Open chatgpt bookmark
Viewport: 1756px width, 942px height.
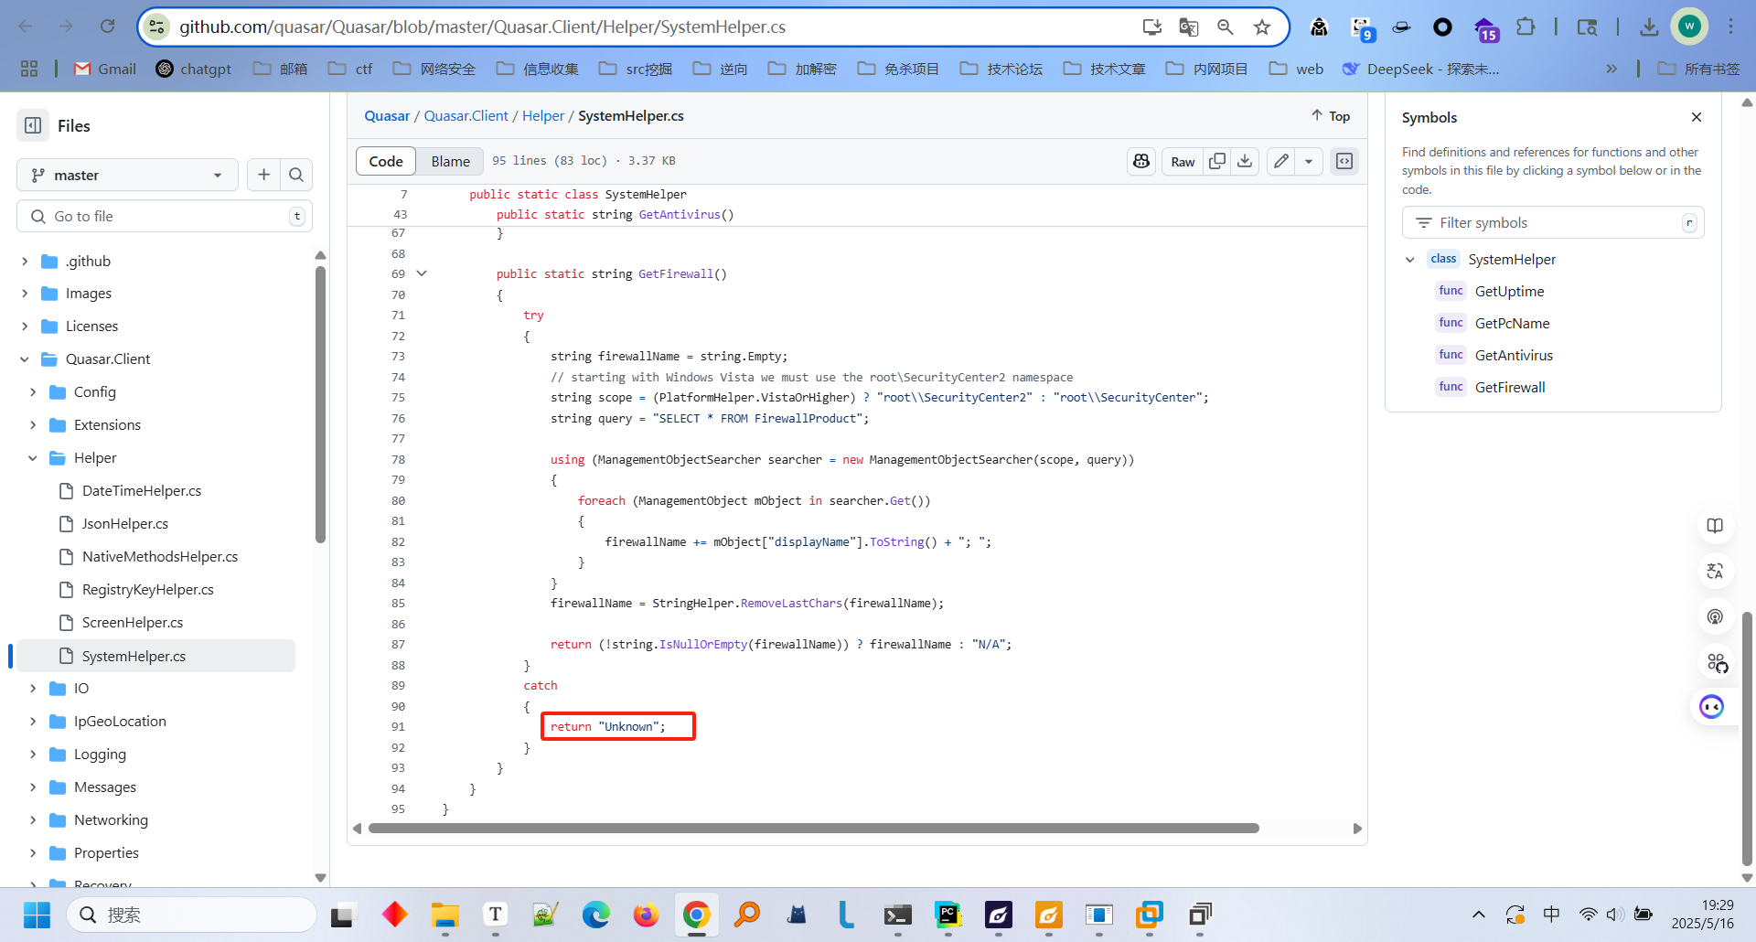[x=193, y=69]
